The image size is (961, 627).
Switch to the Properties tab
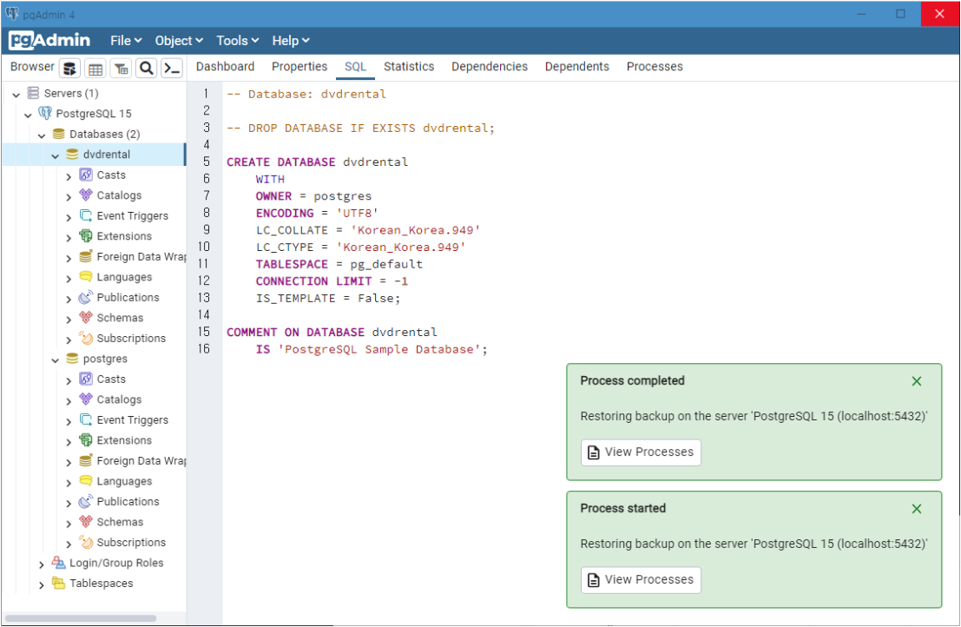click(x=299, y=67)
